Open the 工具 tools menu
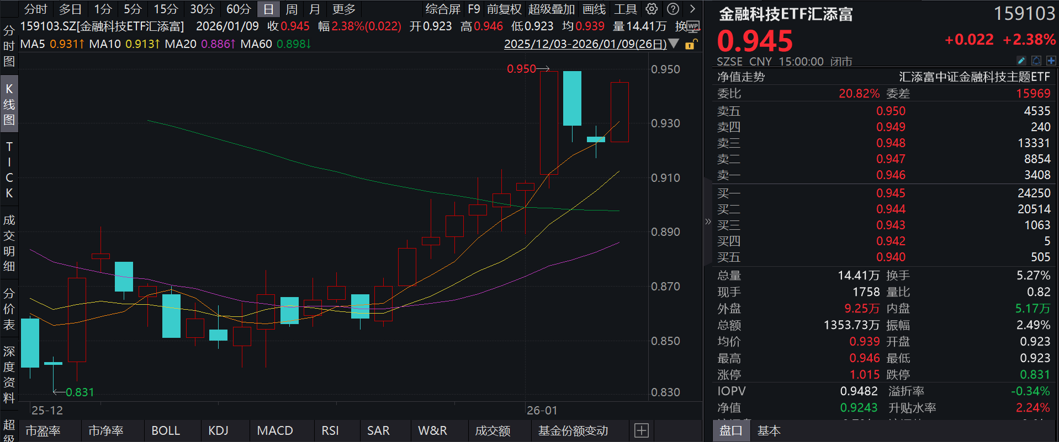The height and width of the screenshot is (442, 1059). point(626,9)
